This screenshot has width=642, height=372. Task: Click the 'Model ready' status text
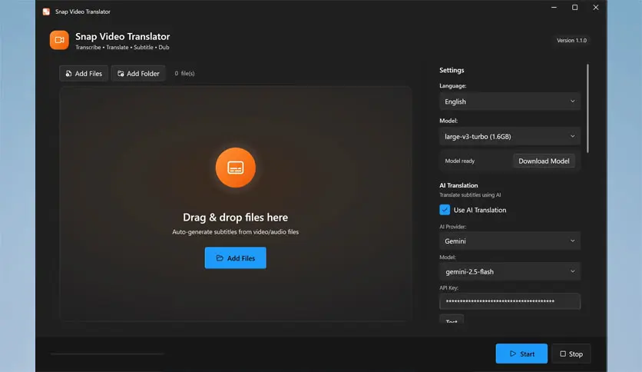coord(460,161)
